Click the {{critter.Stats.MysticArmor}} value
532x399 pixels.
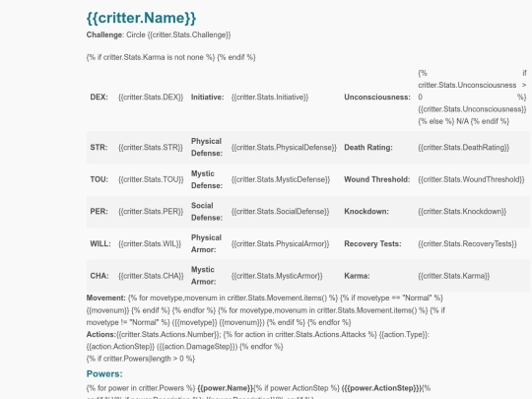(277, 276)
